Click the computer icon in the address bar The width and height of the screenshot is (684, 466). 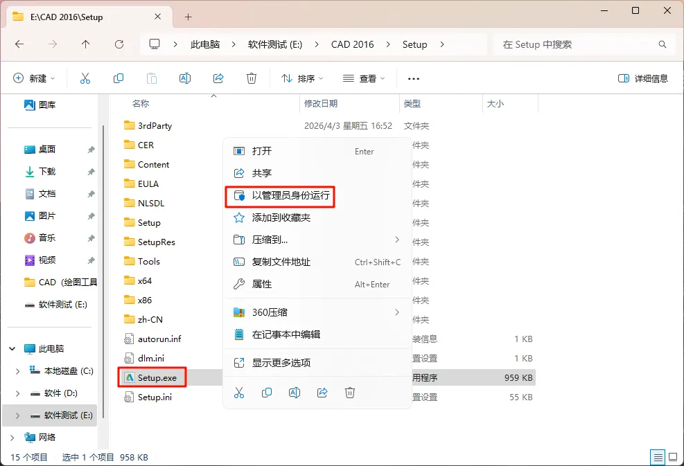(x=155, y=44)
